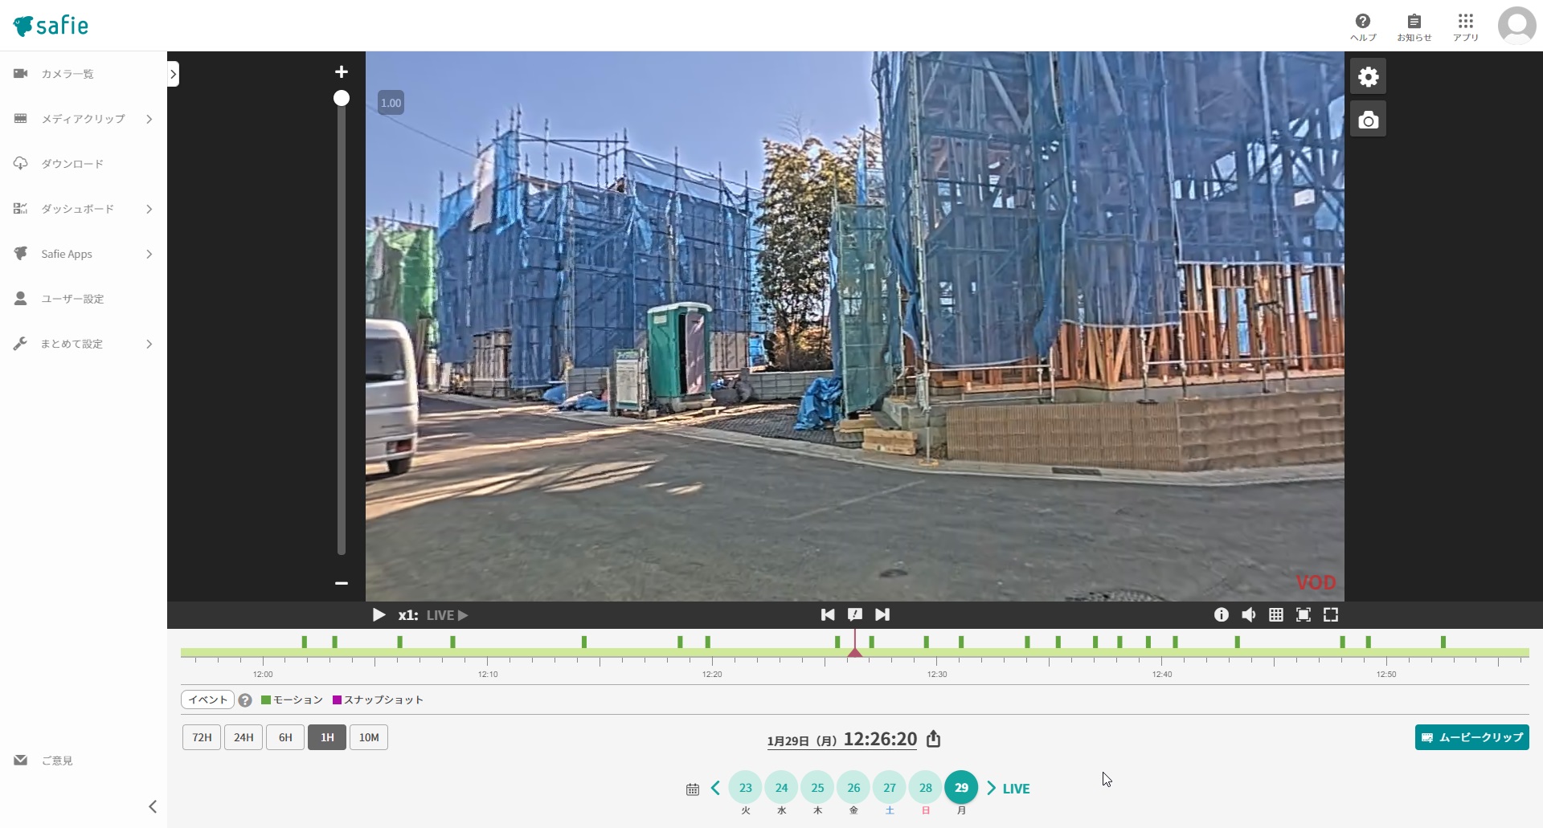Open the stream info panel icon
This screenshot has width=1543, height=828.
[x=1221, y=614]
